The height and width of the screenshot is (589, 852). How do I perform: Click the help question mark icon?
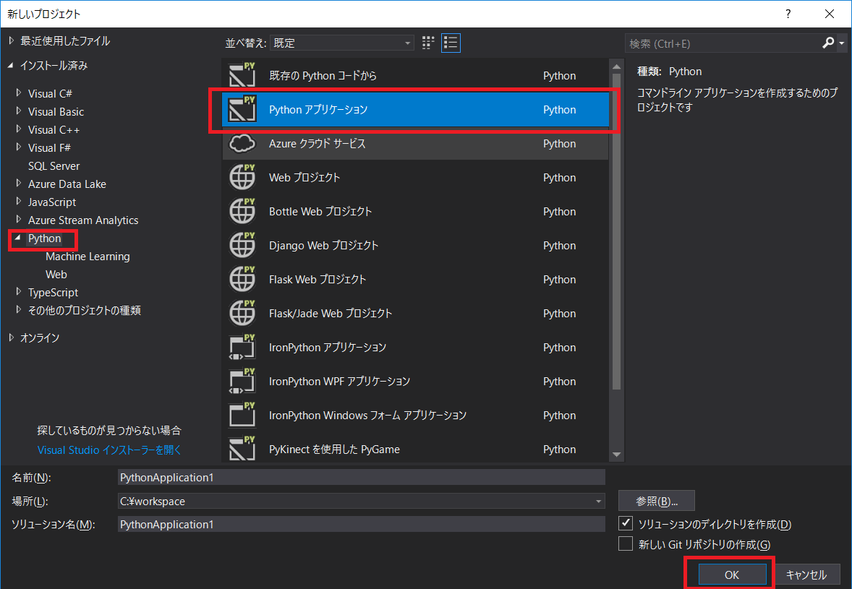788,14
